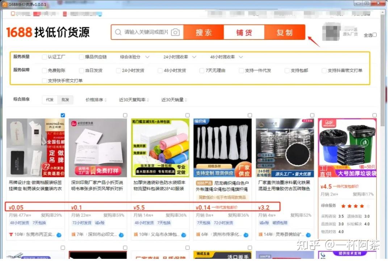Image resolution: width=390 pixels, height=261 pixels.
Task: Select the checkbox on the first product card
Action: coord(63,115)
